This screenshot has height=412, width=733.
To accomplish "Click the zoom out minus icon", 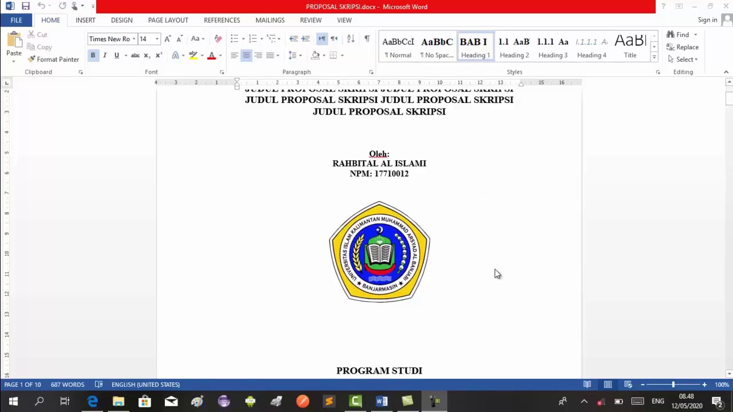I will click(x=643, y=385).
